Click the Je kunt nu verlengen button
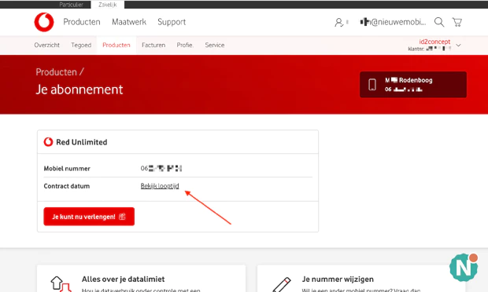The image size is (488, 292). pos(89,217)
